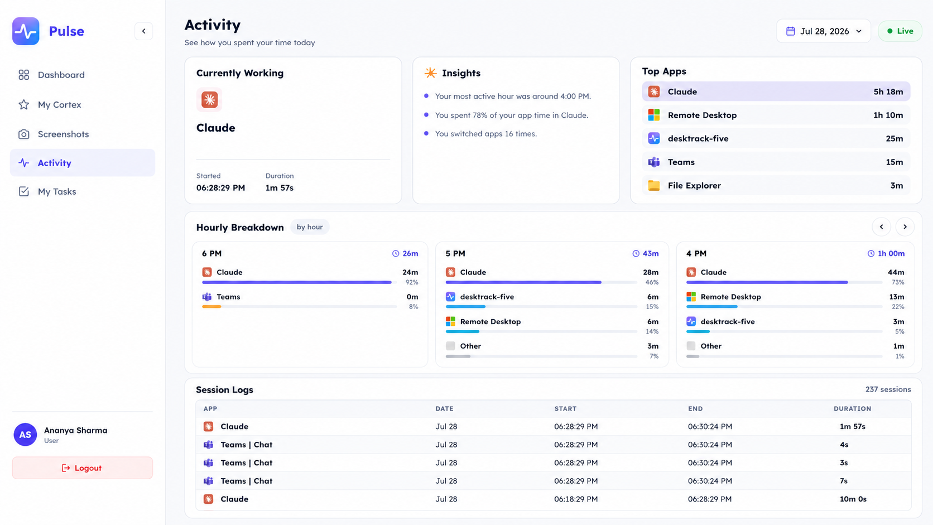Select Teams row in Top Apps
Screen dimensions: 933x525
[776, 162]
